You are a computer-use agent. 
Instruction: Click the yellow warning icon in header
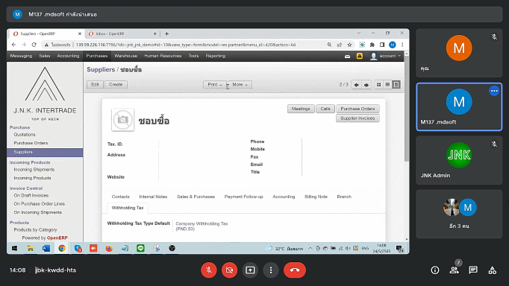pyautogui.click(x=359, y=56)
